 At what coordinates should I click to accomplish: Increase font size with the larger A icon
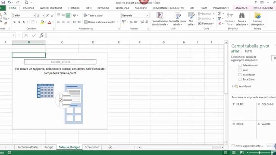tap(47, 15)
